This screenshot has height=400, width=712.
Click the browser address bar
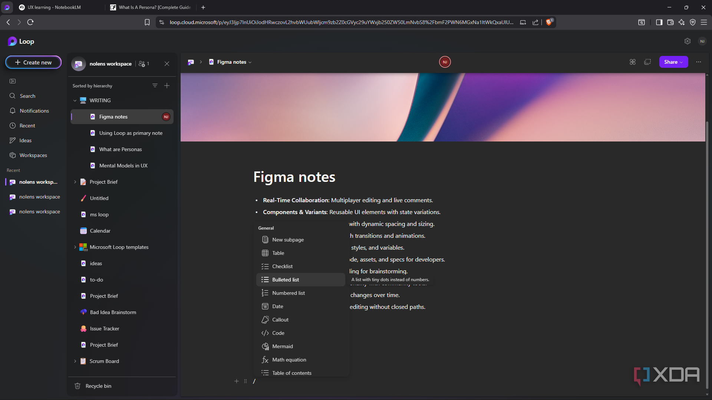(341, 22)
